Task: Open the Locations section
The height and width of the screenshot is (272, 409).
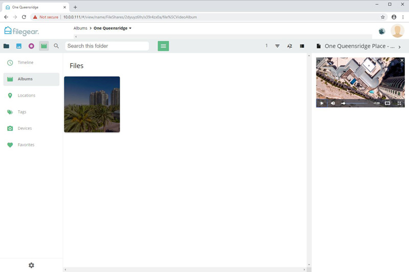Action: click(x=31, y=96)
